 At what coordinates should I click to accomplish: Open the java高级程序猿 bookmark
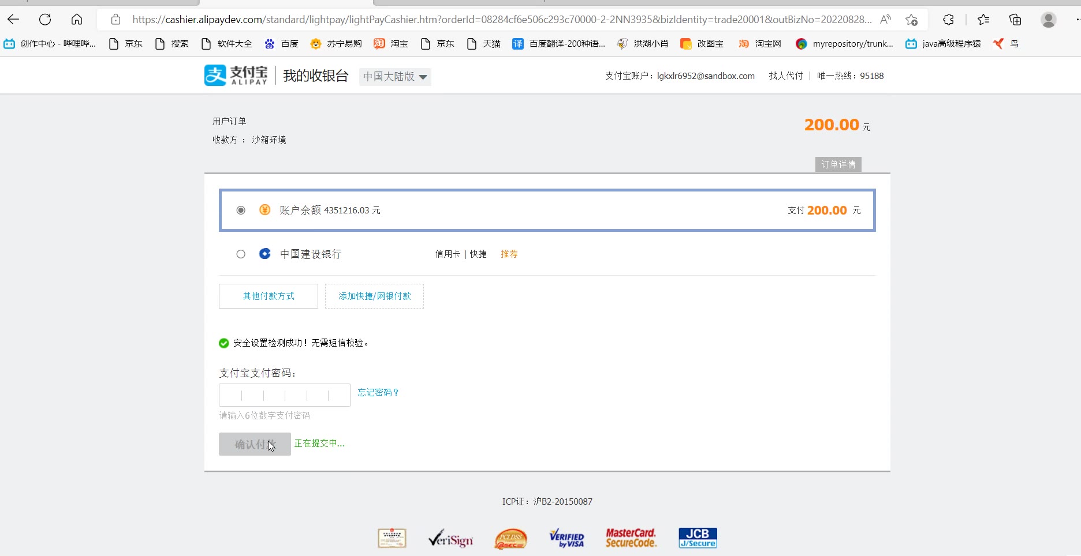point(943,43)
